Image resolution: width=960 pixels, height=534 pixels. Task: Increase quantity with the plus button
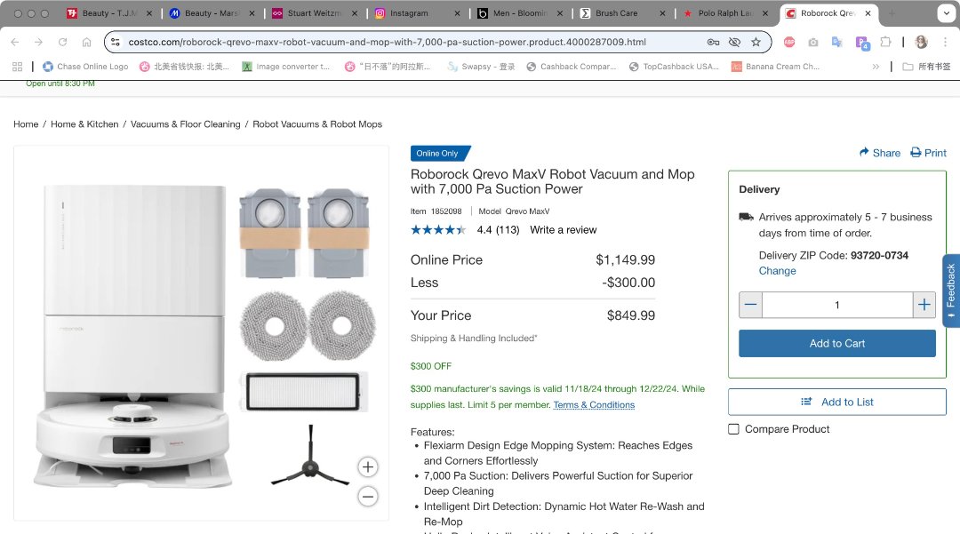[x=924, y=305]
